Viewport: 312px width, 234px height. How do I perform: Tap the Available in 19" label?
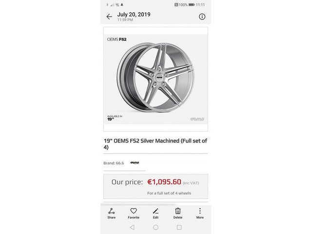coord(115,117)
